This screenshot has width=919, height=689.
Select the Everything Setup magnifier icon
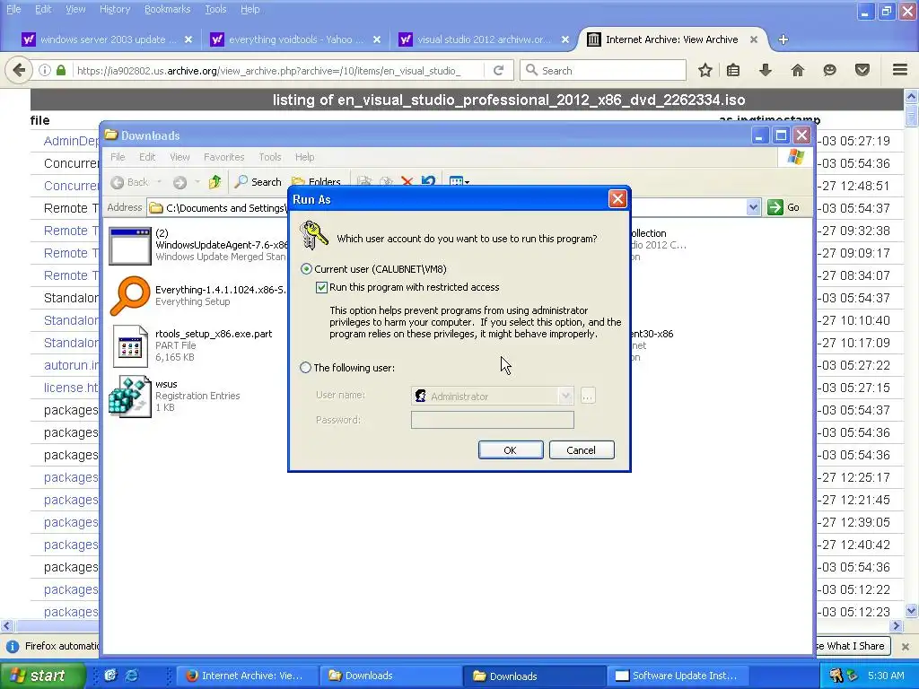pyautogui.click(x=130, y=296)
